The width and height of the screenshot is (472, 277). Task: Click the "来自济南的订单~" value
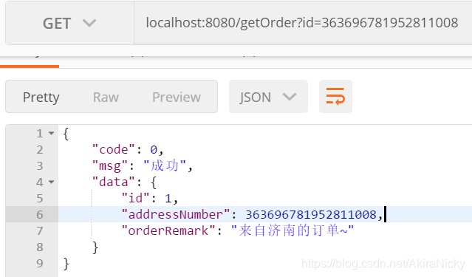293,230
